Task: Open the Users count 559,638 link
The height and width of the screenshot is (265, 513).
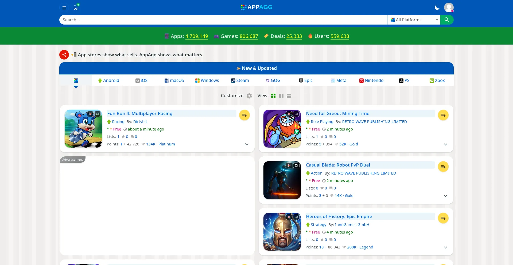Action: tap(340, 36)
